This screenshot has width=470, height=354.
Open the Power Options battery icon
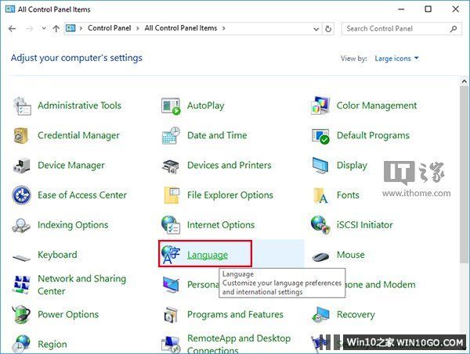click(x=21, y=314)
